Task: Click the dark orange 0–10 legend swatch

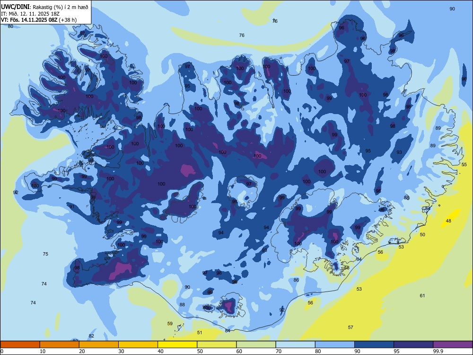Action: tap(20, 345)
